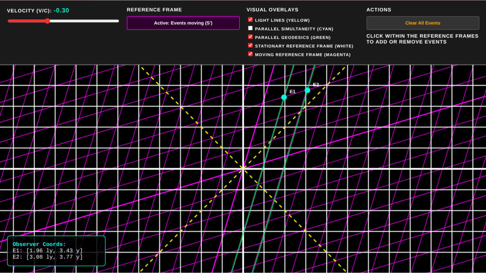The height and width of the screenshot is (273, 486).
Task: Enable the Parallel Simultaneity checkbox
Action: [251, 28]
